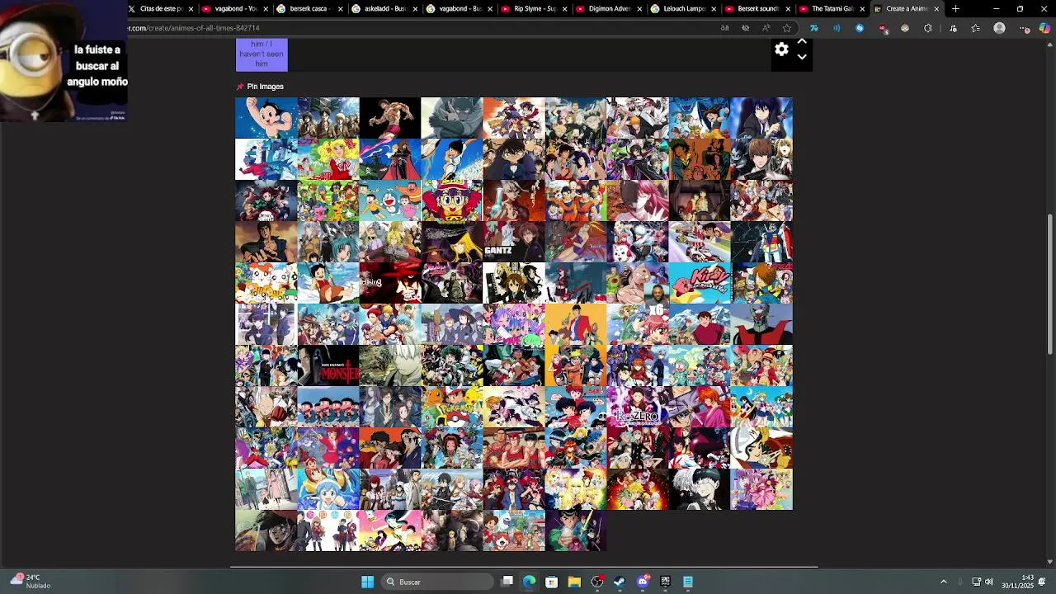The width and height of the screenshot is (1056, 594).
Task: Select the Pokemon anime thumbnail
Action: tap(451, 407)
